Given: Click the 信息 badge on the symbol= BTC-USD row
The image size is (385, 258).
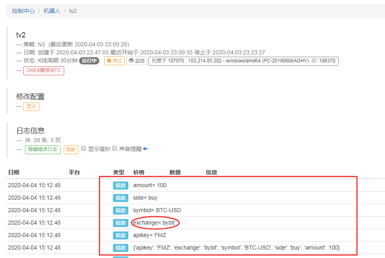Looking at the screenshot, I should [x=121, y=210].
